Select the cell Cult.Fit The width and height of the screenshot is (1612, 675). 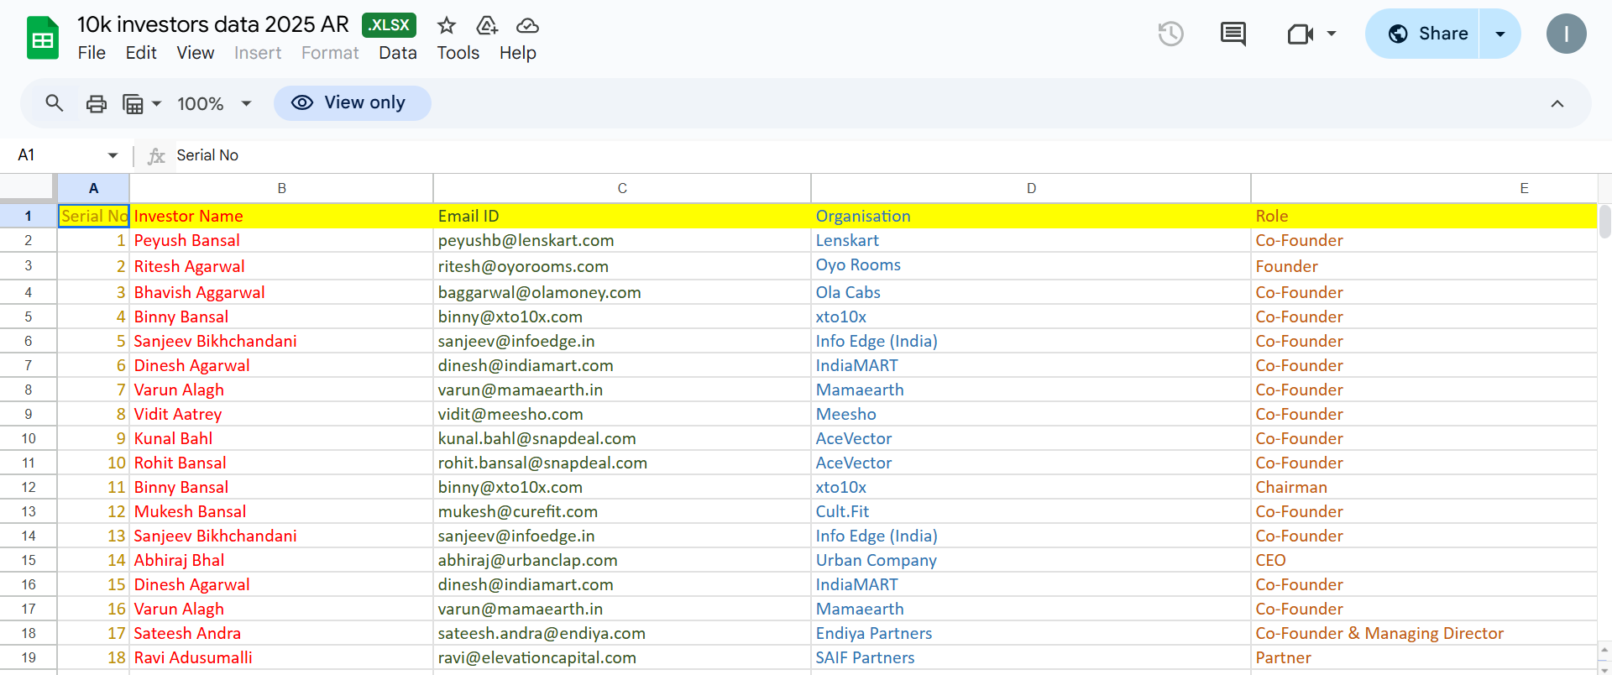tap(1031, 511)
